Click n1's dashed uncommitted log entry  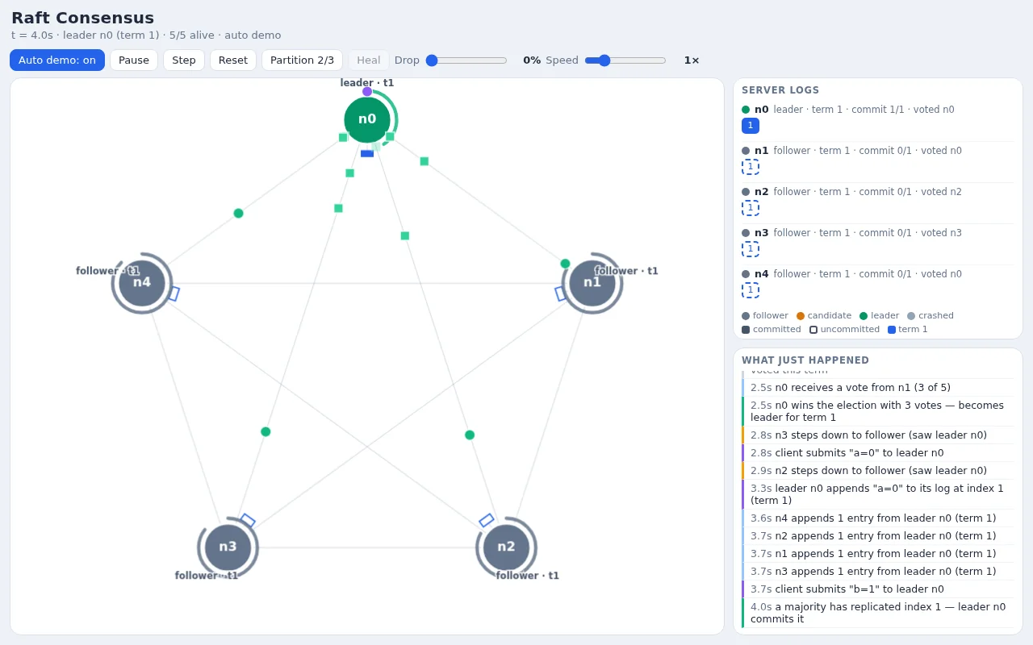click(751, 167)
